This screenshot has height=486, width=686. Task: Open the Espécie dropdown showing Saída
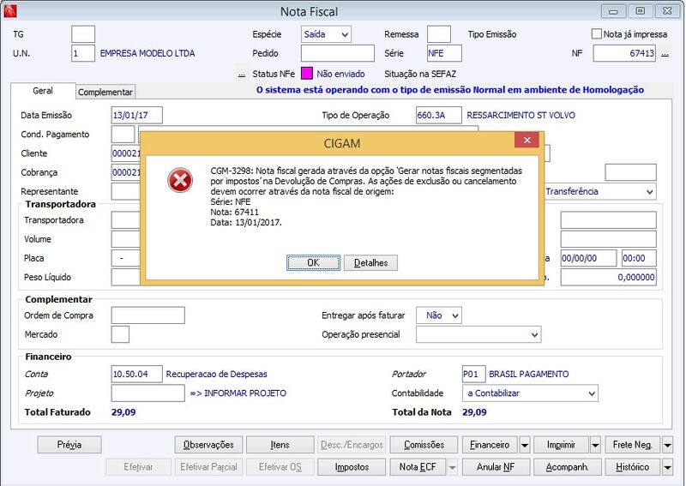pyautogui.click(x=326, y=34)
